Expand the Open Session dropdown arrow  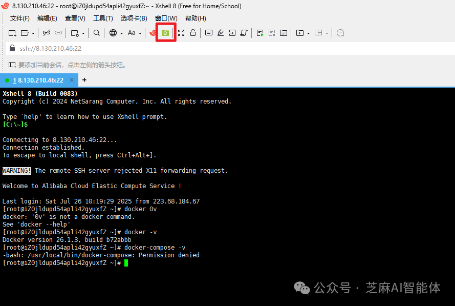[33, 33]
